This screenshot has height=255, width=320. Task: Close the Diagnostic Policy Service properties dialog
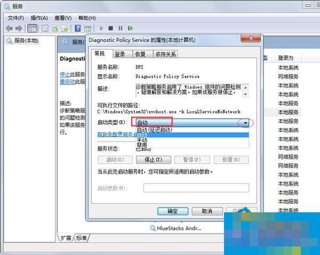251,38
